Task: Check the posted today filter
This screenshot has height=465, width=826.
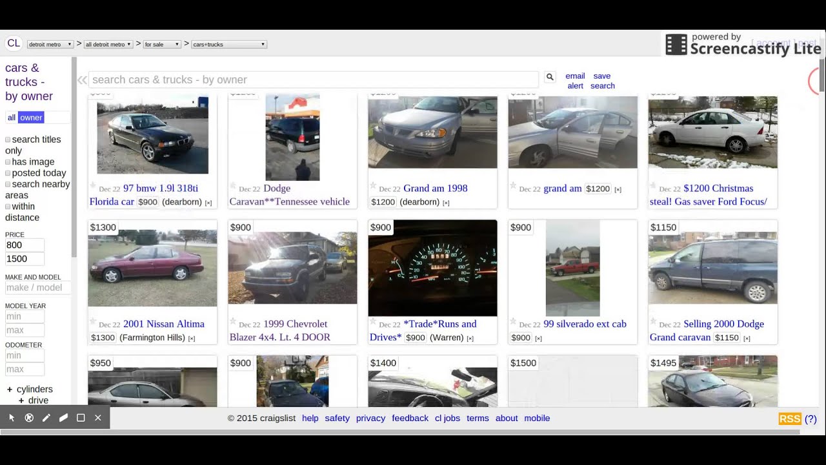Action: (x=8, y=173)
